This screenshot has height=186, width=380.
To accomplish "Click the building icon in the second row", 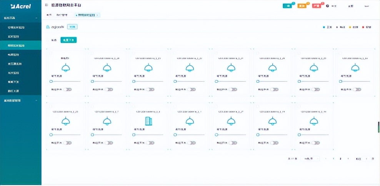I will [148, 121].
